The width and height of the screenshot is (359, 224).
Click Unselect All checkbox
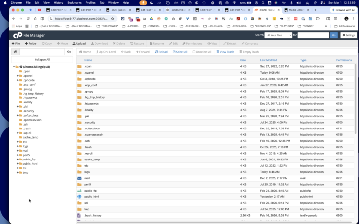coord(194,52)
